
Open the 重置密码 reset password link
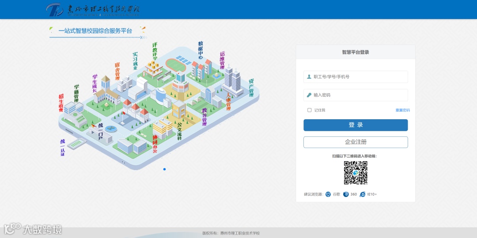[402, 110]
